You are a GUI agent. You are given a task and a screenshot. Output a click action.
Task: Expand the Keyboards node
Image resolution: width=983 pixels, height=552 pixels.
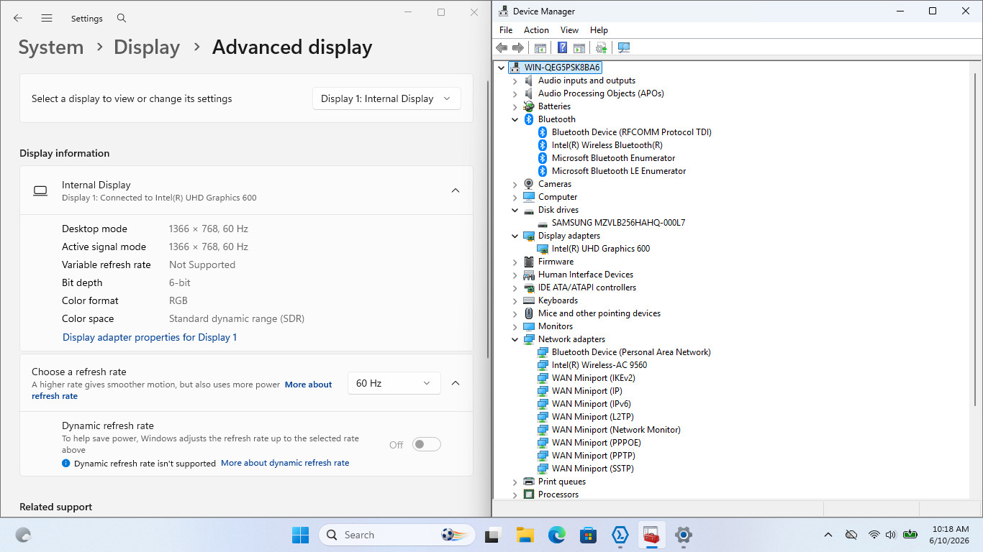[x=515, y=300]
